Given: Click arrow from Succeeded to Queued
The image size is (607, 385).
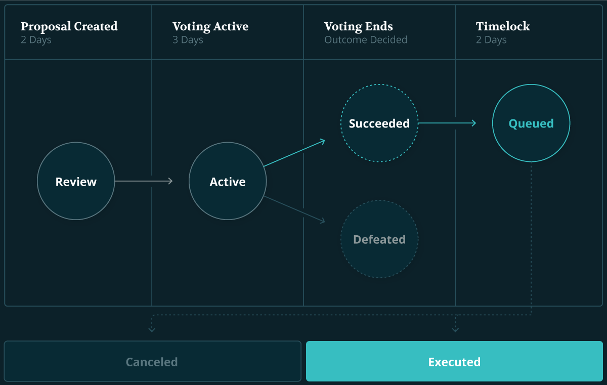Looking at the screenshot, I should pyautogui.click(x=448, y=123).
